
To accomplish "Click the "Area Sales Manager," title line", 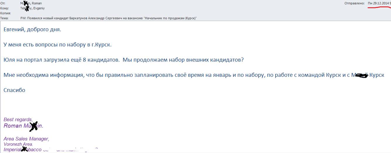I will tap(26, 139).
